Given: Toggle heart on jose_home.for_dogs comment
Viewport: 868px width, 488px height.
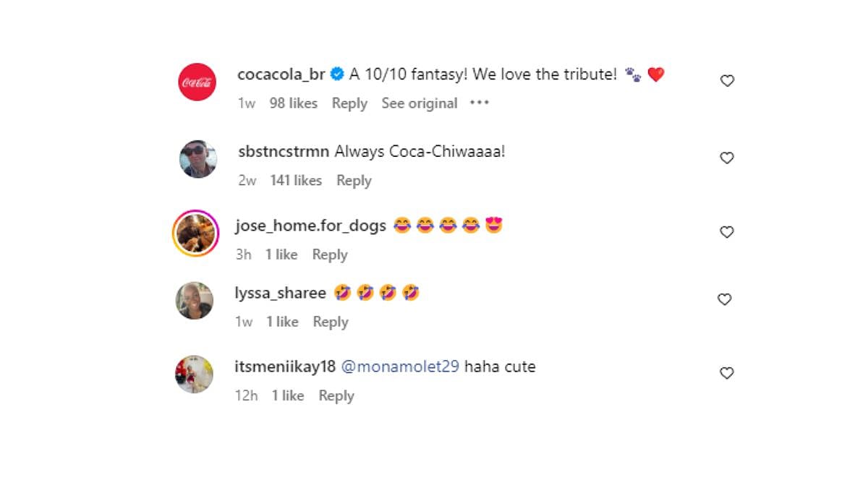Looking at the screenshot, I should tap(727, 232).
